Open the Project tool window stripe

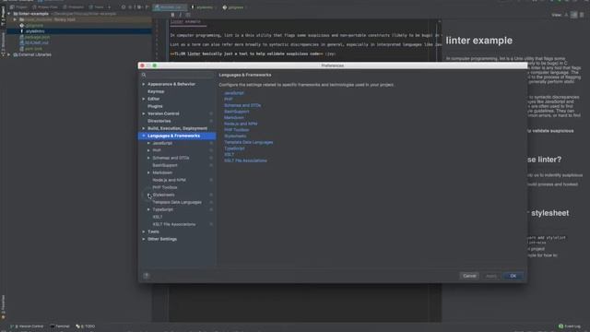pyautogui.click(x=3, y=16)
